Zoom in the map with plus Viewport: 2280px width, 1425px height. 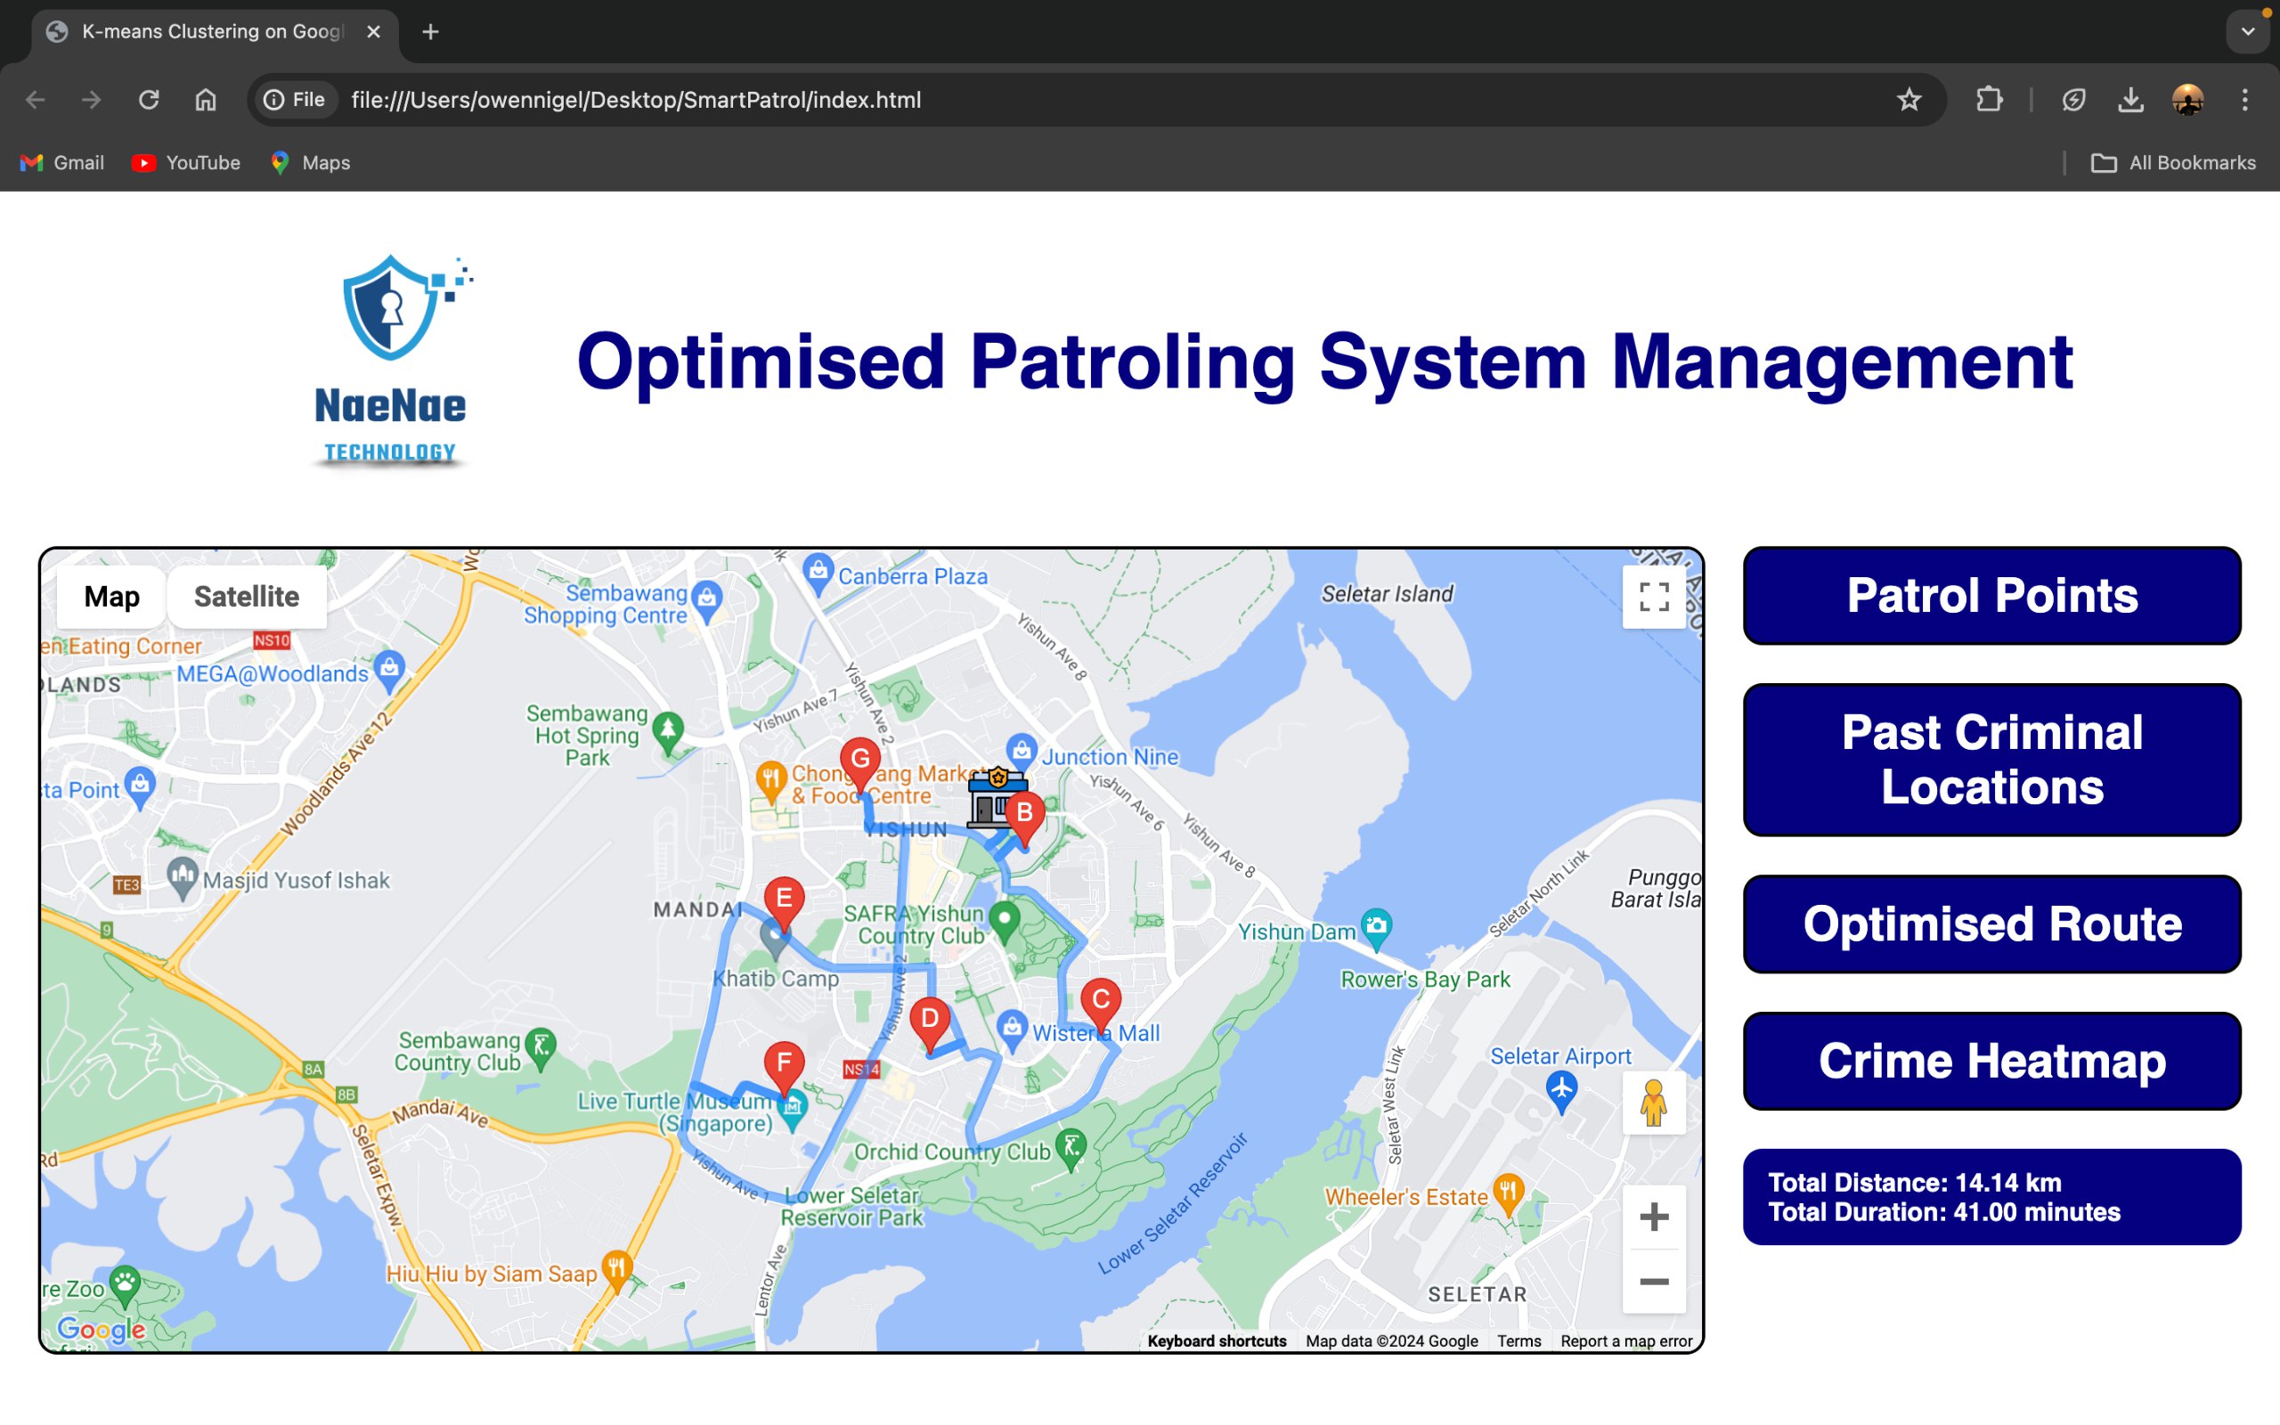pos(1654,1217)
